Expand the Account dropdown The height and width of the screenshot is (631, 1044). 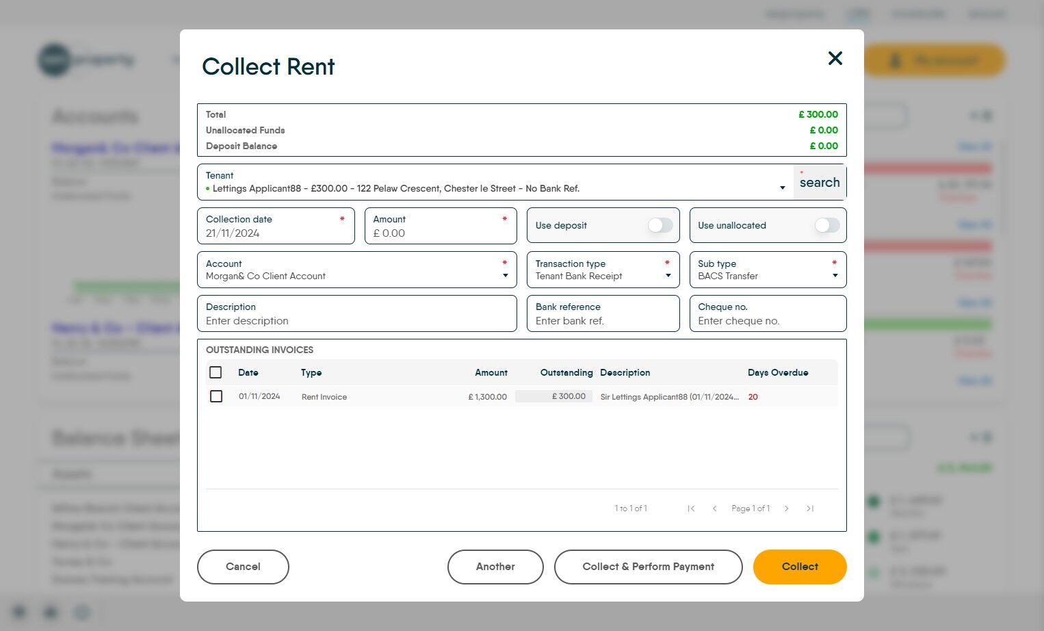505,276
